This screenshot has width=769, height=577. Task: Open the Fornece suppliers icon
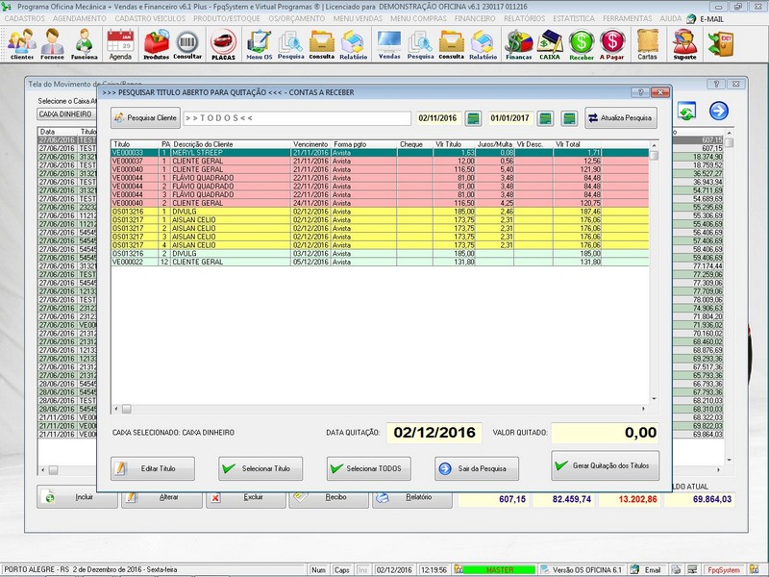pos(52,43)
